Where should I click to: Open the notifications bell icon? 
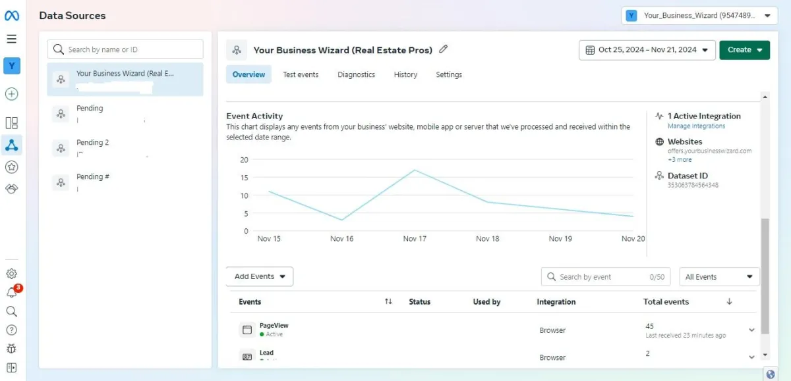click(x=12, y=293)
